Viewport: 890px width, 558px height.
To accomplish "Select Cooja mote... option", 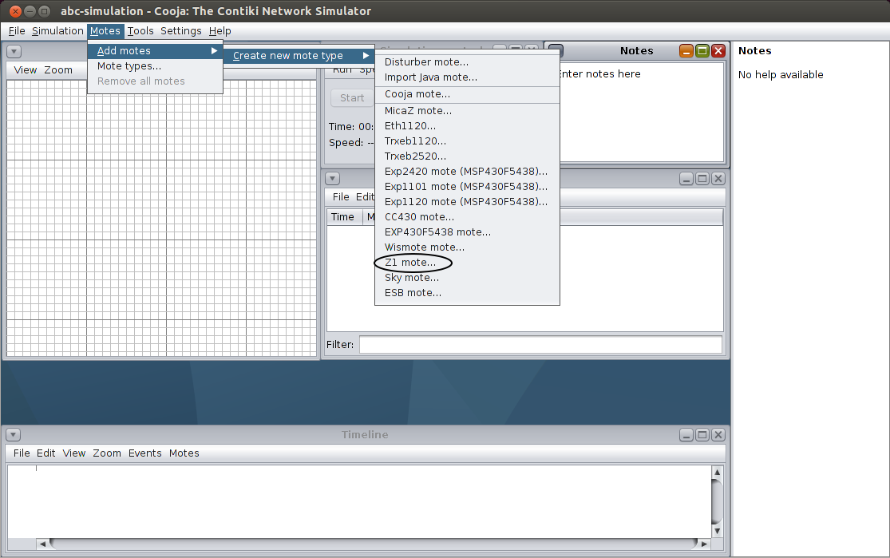I will click(467, 94).
